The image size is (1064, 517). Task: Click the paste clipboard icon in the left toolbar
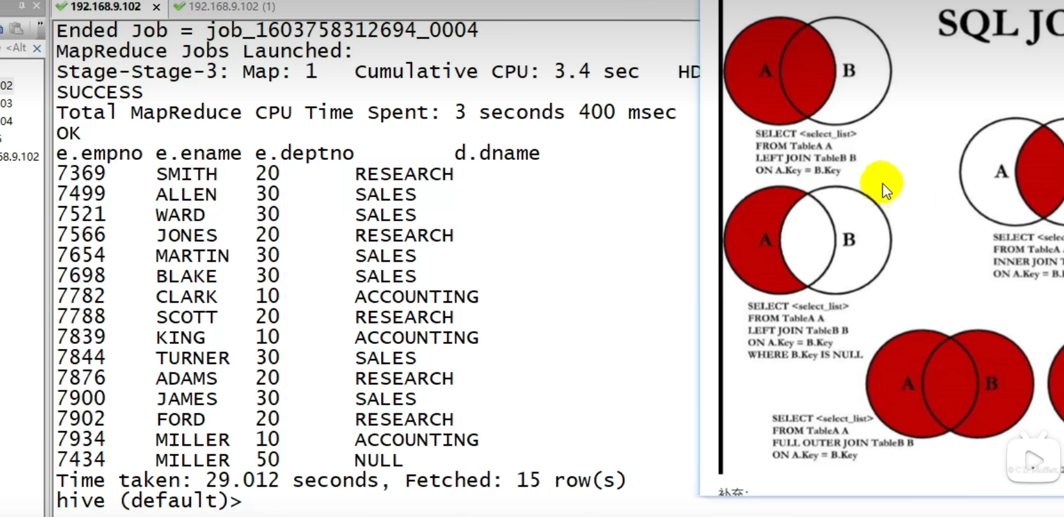(x=17, y=28)
